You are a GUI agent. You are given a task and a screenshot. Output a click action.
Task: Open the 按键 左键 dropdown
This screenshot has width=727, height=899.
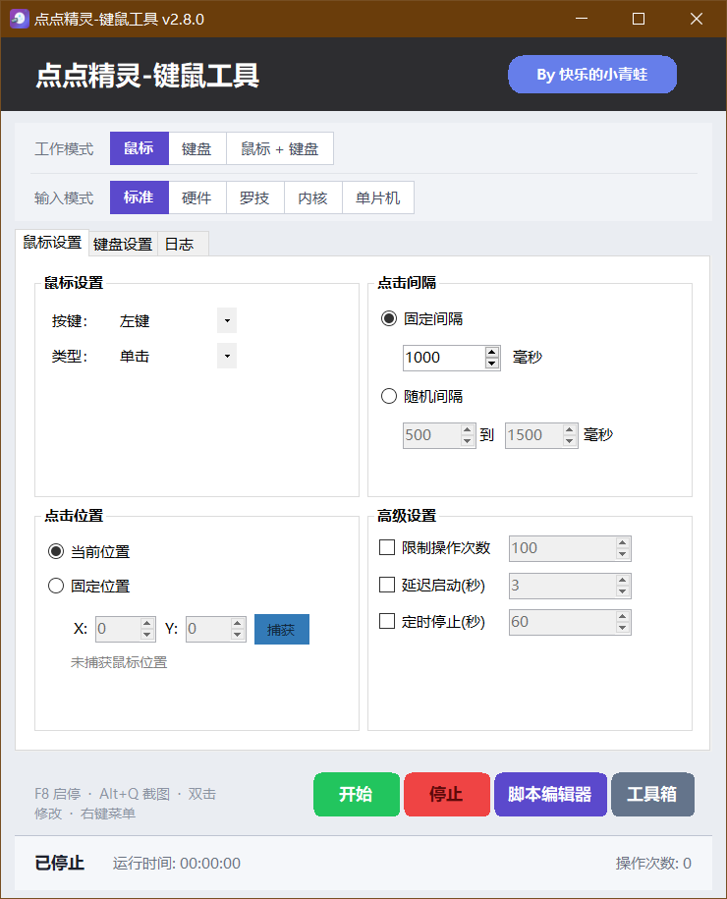click(227, 320)
